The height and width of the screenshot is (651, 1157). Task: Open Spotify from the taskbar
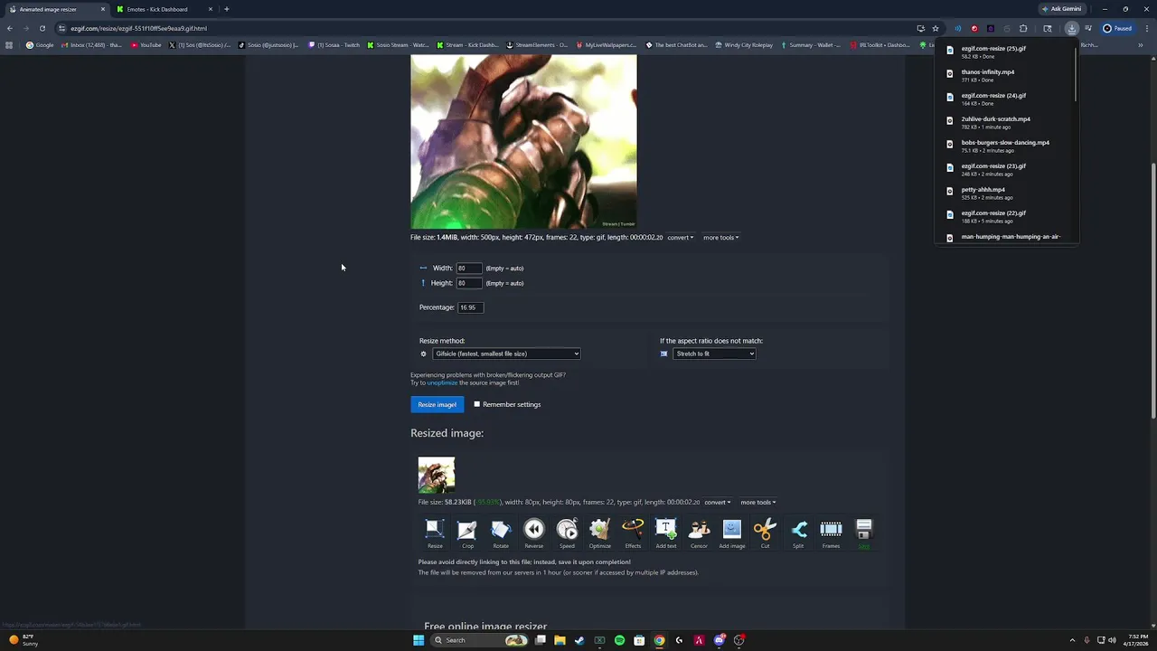click(619, 640)
